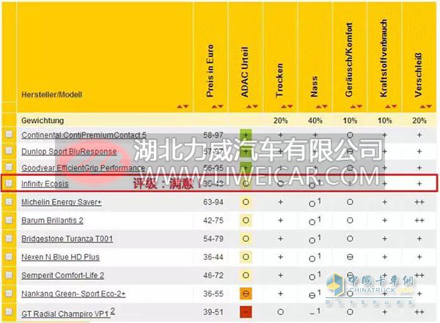Open Nankang Green-Sport Eco-2+ link
440x323 pixels.
pos(73,294)
